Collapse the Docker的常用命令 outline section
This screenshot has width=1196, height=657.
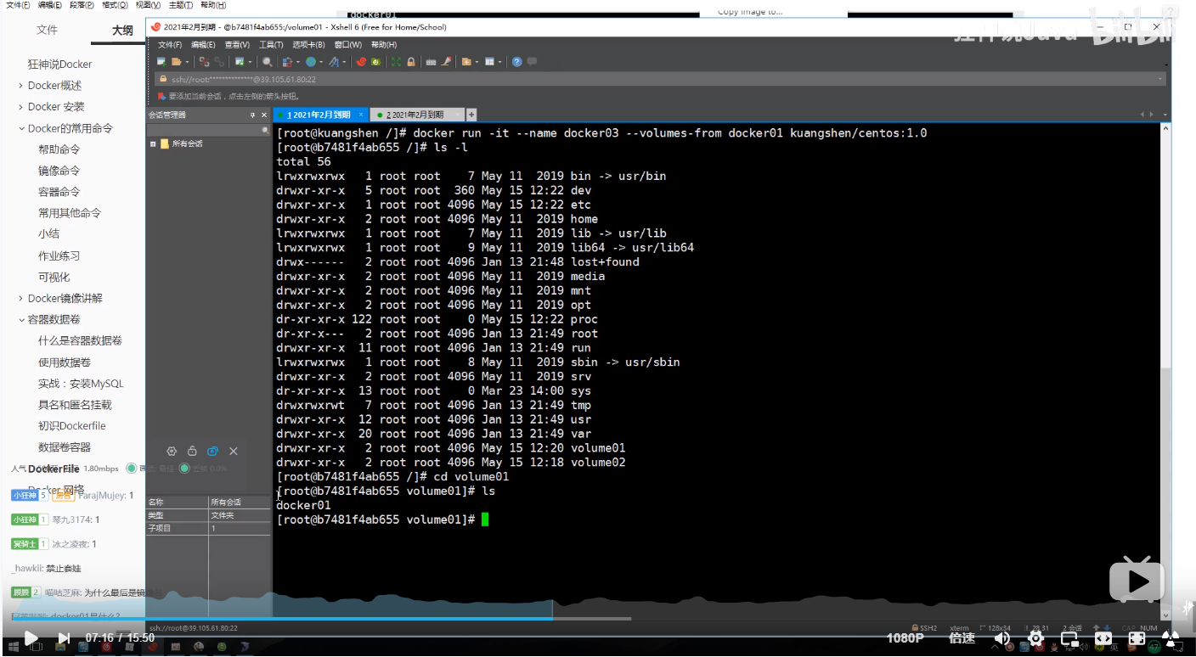point(20,128)
